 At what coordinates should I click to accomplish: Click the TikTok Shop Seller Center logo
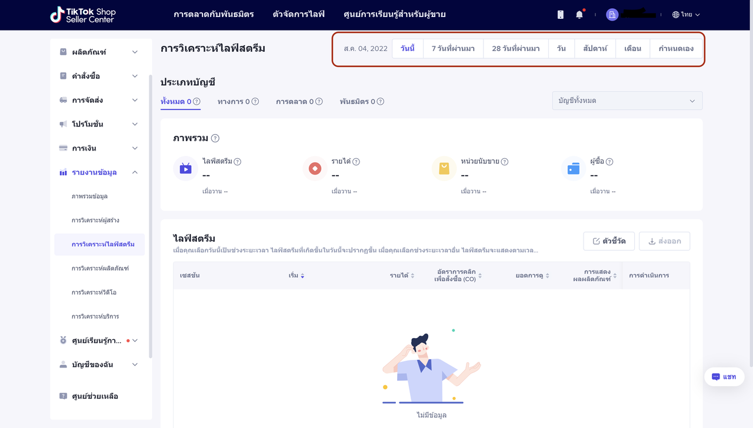83,15
